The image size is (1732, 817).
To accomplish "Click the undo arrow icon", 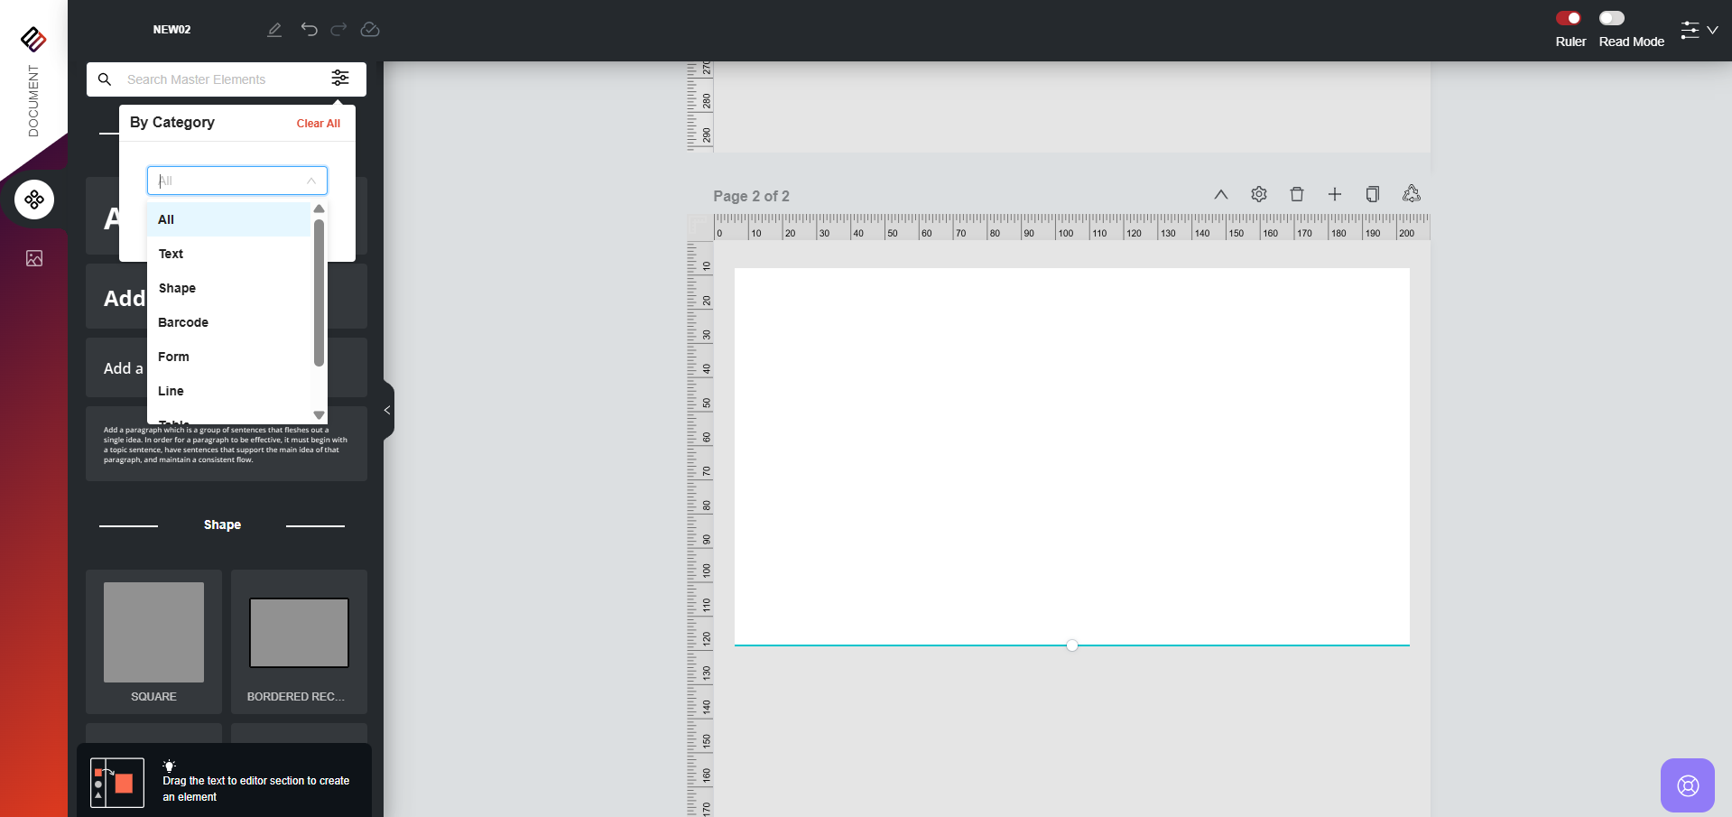I will [x=310, y=30].
